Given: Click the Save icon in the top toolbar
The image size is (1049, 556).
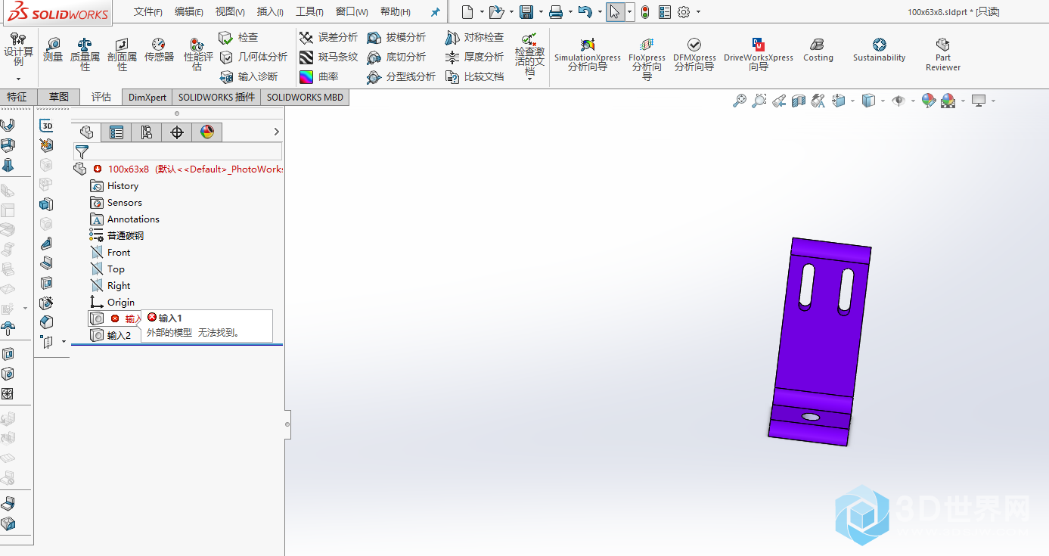Looking at the screenshot, I should [526, 12].
